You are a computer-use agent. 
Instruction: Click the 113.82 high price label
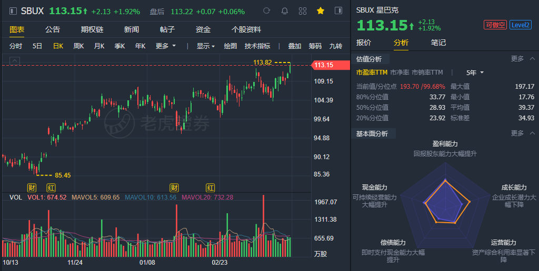(x=263, y=62)
